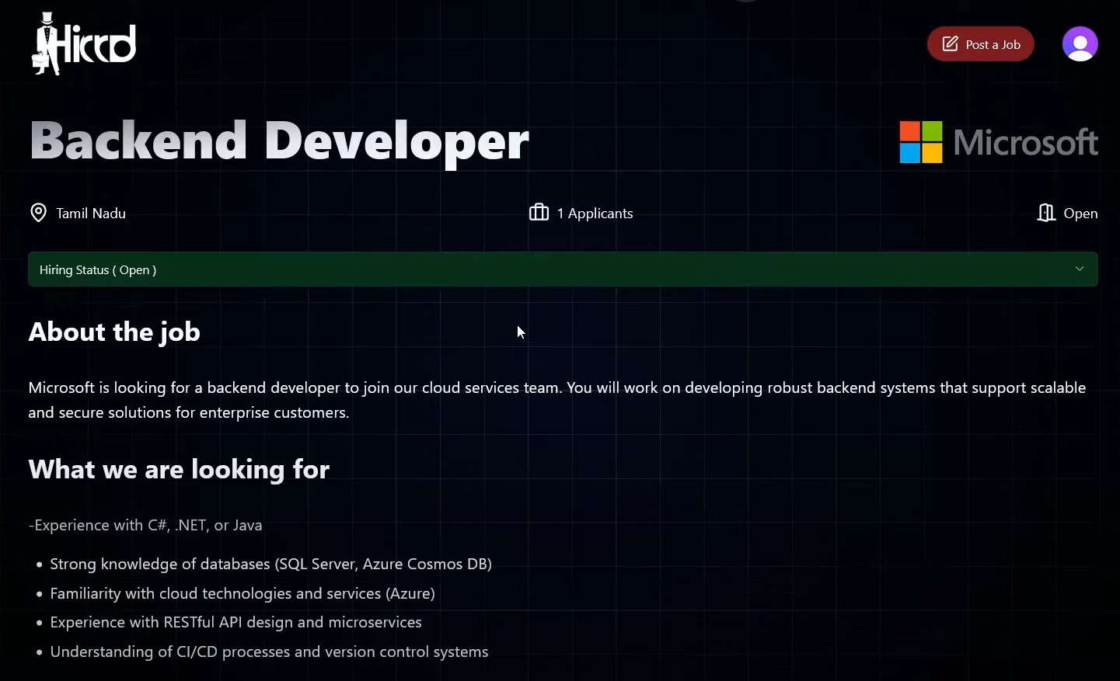1120x681 pixels.
Task: Click the Post a Job button
Action: point(980,44)
